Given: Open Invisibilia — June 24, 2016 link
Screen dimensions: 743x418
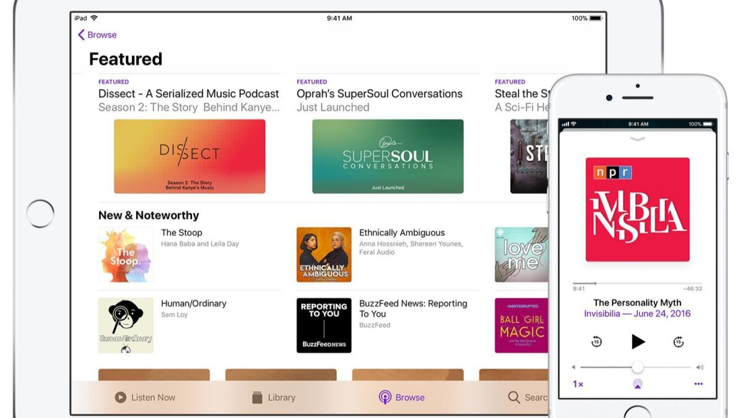Looking at the screenshot, I should [637, 314].
